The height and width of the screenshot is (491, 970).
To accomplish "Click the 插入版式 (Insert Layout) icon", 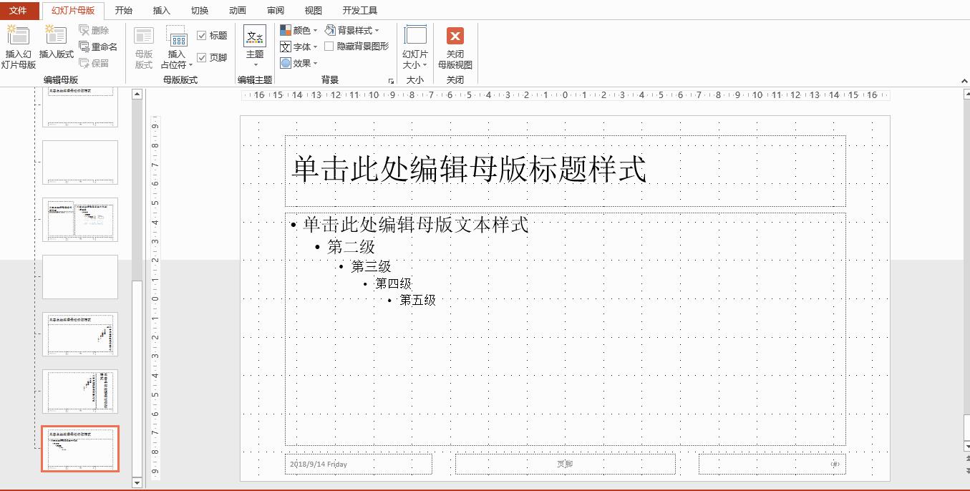I will tap(56, 43).
